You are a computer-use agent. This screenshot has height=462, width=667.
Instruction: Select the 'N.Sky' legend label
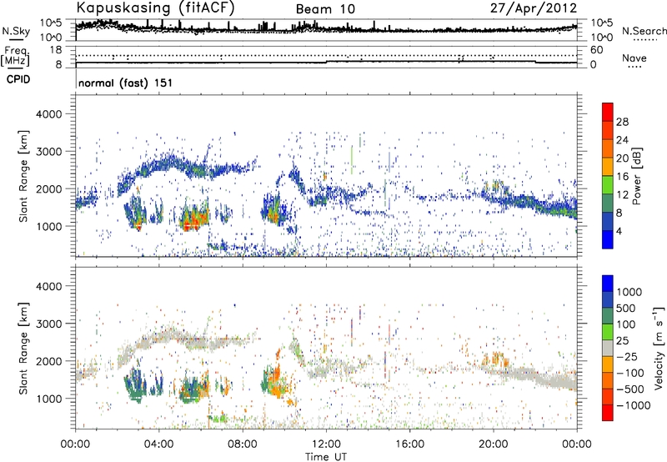click(x=16, y=31)
